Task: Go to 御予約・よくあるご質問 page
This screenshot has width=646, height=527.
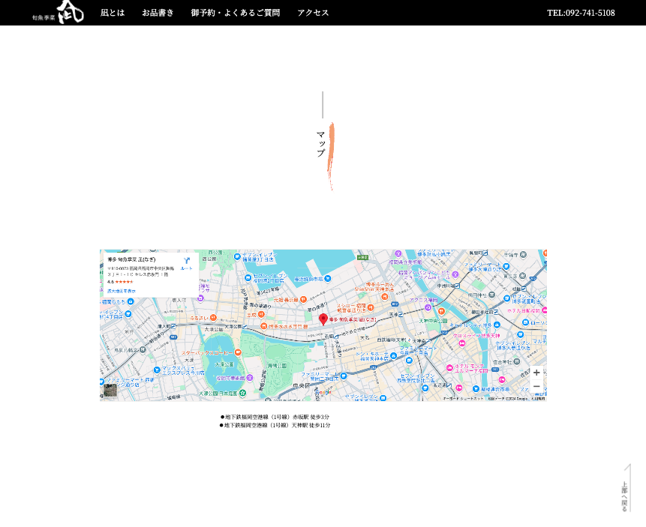Action: [235, 13]
